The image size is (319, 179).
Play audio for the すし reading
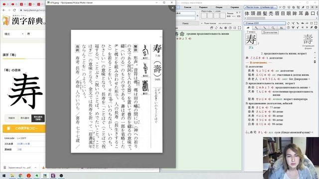pos(266,133)
